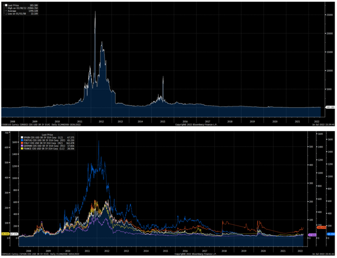
Task: Click the 16-Jul-2022 23:39 timestamp
Action: 324,124
